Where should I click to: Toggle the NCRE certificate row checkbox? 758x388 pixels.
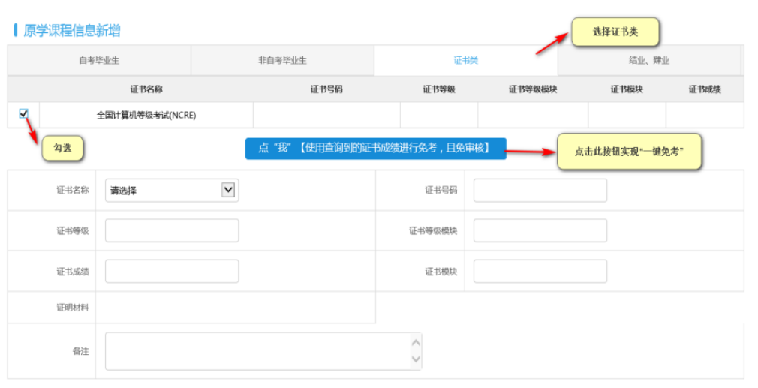pos(23,113)
